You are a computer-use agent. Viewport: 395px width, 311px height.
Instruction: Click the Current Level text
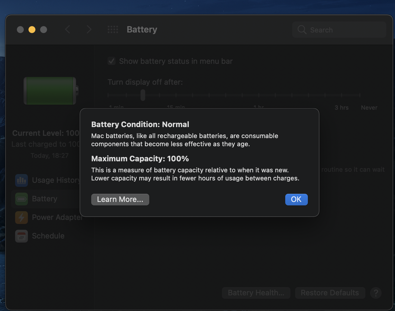[46, 133]
